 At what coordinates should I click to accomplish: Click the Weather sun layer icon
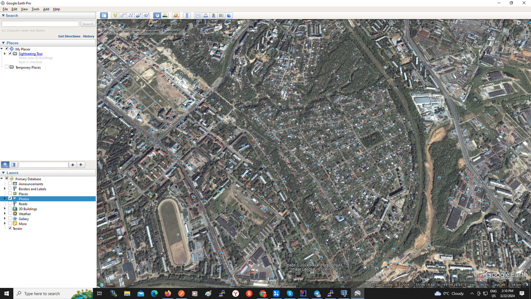click(15, 214)
